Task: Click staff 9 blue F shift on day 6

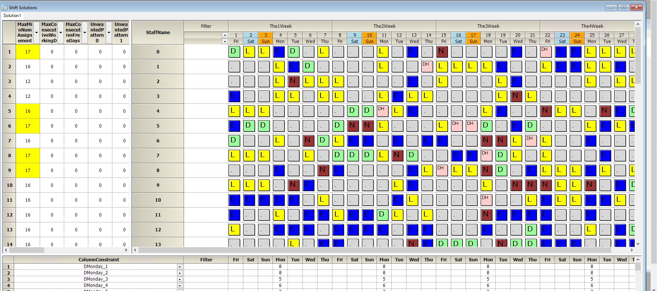Action: pos(308,185)
